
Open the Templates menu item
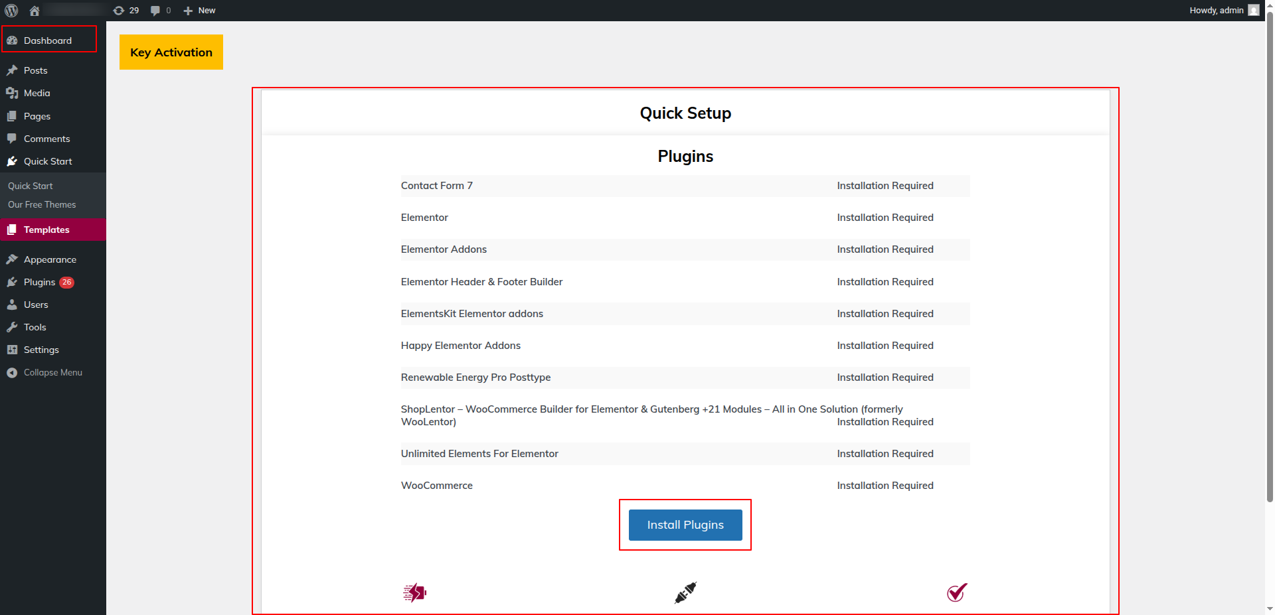(46, 230)
